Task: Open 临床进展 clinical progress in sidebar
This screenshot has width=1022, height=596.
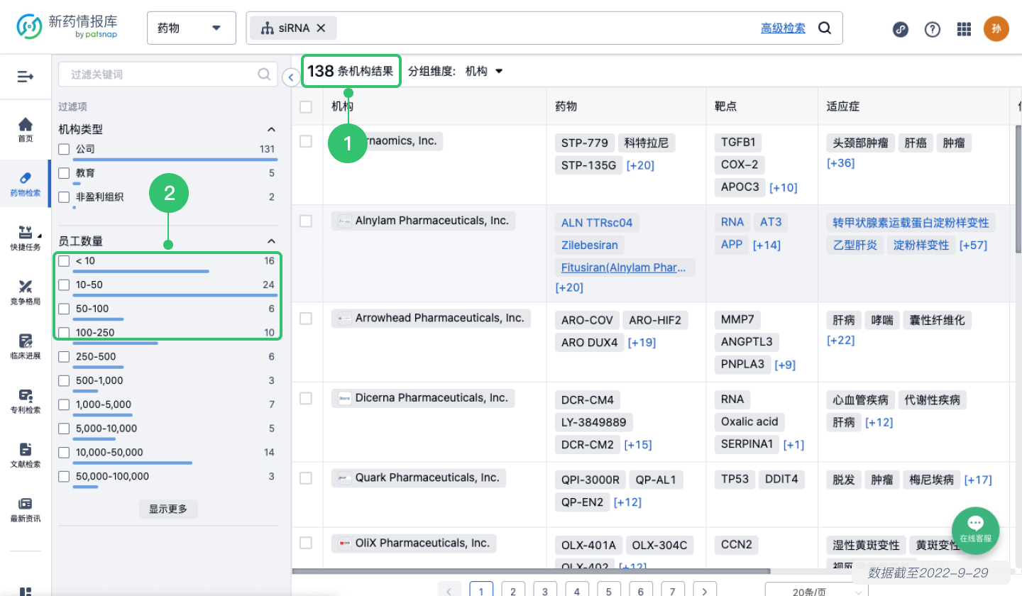Action: tap(26, 347)
